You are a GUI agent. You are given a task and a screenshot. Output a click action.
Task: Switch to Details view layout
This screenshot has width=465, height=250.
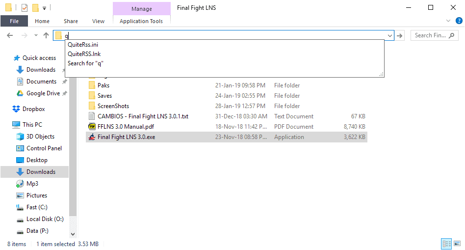[x=447, y=244]
